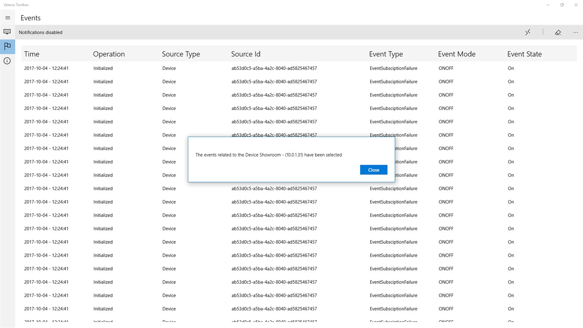Click the Event Type column header
Viewport: 583px width, 328px height.
point(386,54)
